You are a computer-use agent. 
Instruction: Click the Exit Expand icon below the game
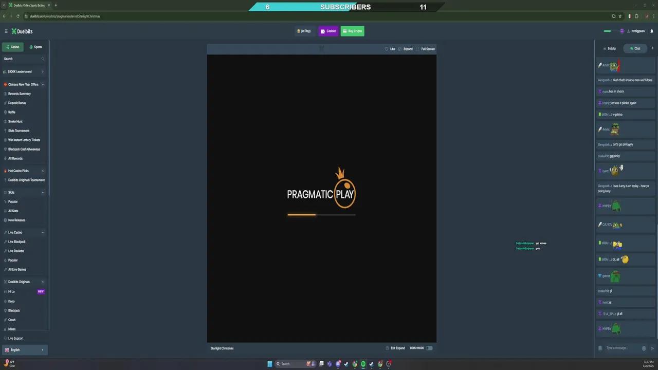[x=388, y=348]
